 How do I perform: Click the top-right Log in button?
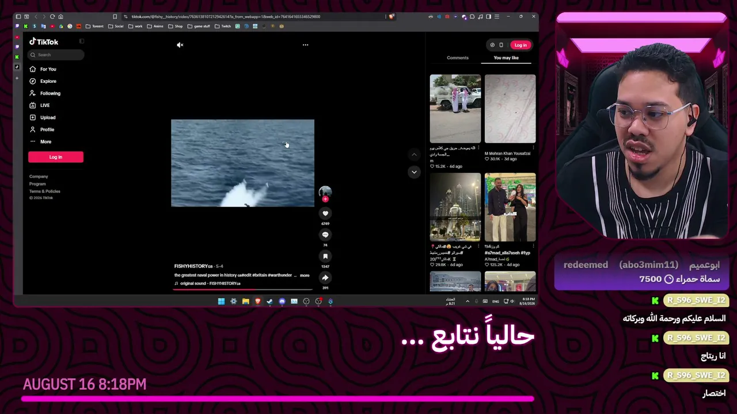tap(521, 45)
